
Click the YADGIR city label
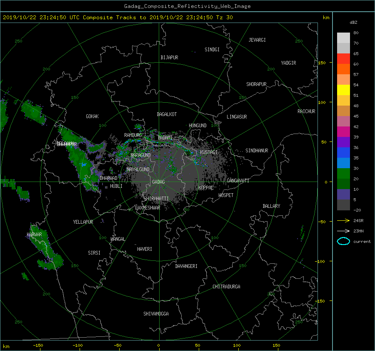[x=288, y=63]
